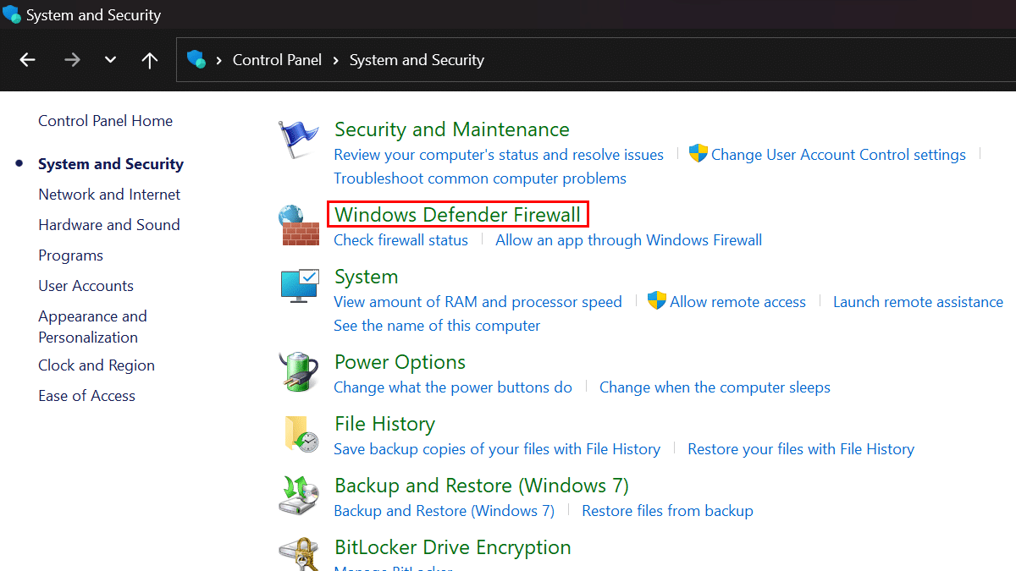
Task: Click View amount of RAM and processor speed
Action: (x=478, y=302)
